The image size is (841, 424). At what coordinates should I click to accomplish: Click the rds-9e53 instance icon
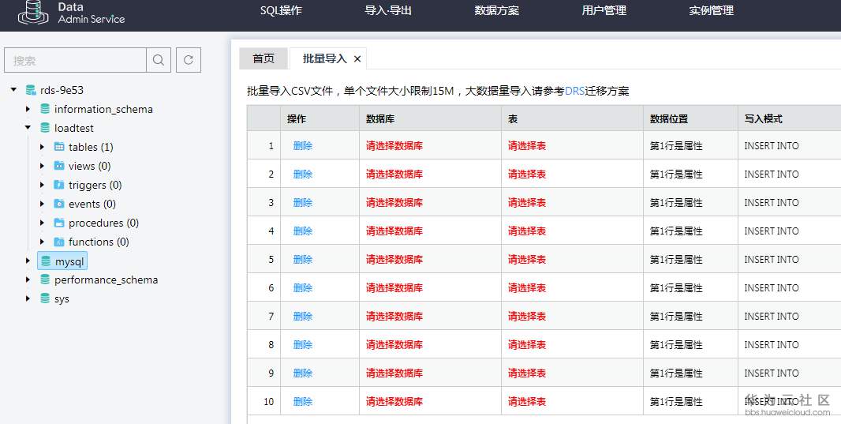pos(31,90)
